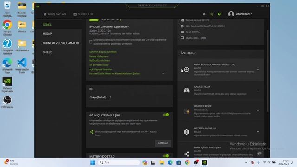
Task: Open the weather widget in taskbar
Action: point(11,162)
